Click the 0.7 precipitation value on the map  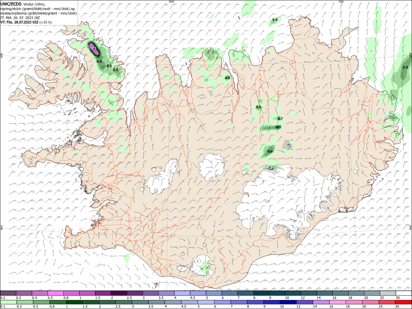tap(280, 119)
